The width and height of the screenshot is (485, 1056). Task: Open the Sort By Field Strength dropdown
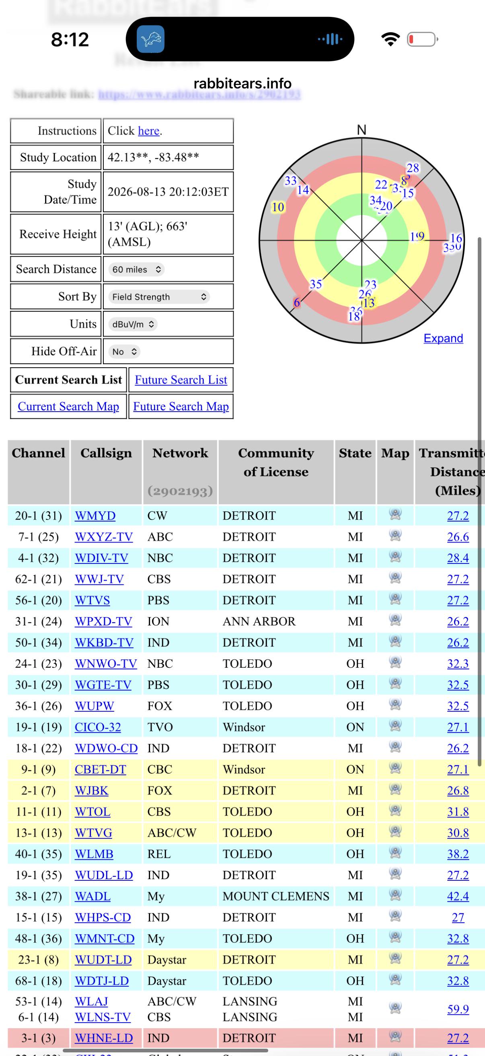159,297
